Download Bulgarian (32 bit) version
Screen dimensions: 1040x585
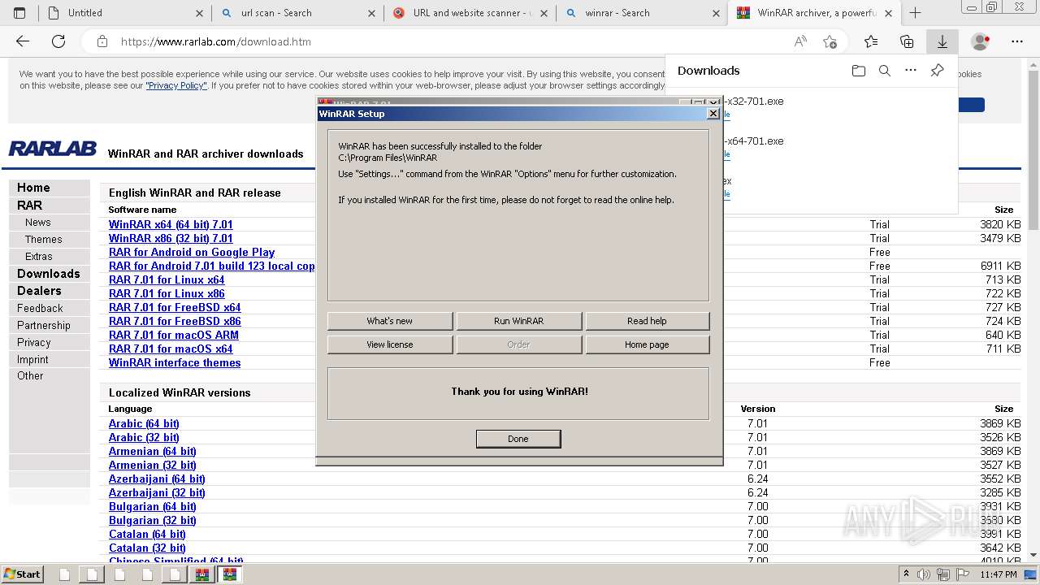(x=153, y=520)
